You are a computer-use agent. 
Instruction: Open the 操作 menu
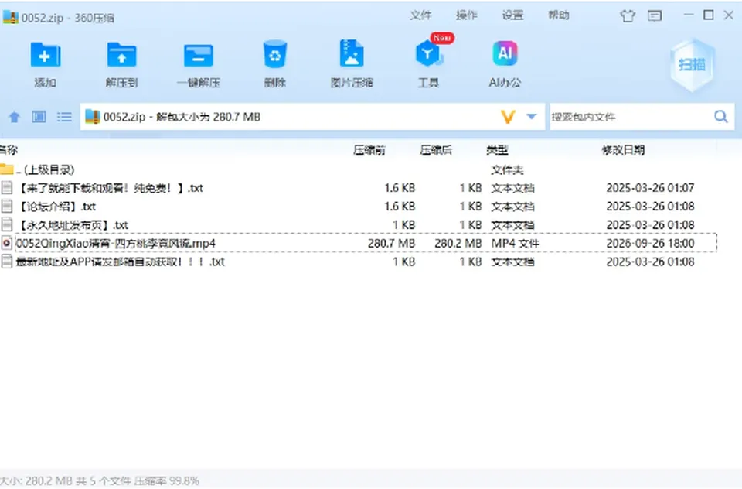pos(467,15)
